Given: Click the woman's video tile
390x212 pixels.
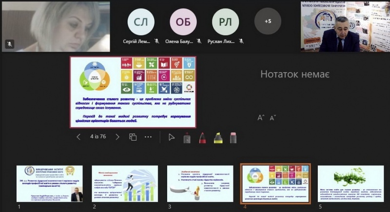Looking at the screenshot, I should click(56, 27).
